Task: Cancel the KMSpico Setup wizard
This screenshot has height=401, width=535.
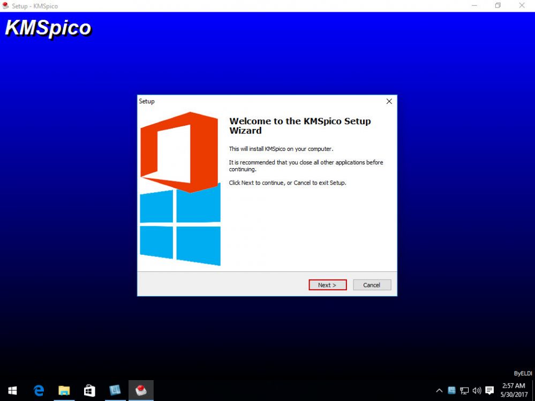Action: 372,285
